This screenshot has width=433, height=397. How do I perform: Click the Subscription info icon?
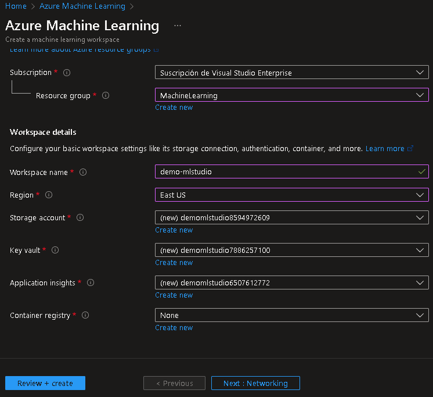[x=67, y=73]
